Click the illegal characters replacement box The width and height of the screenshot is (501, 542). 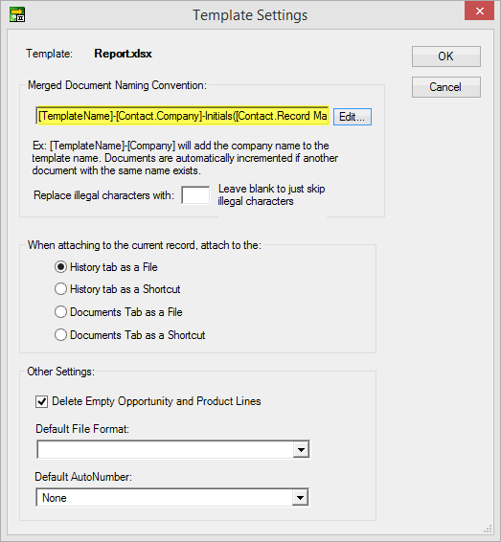coord(195,195)
